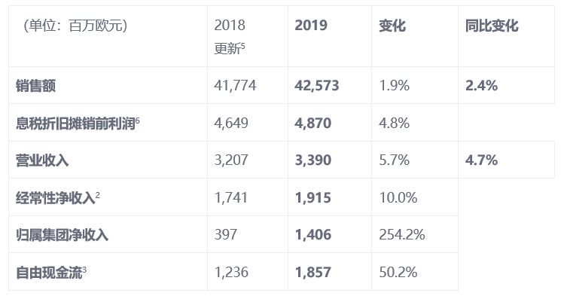Screen dimensions: 564x299
Task: Select the 变化 column header
Action: [x=392, y=26]
